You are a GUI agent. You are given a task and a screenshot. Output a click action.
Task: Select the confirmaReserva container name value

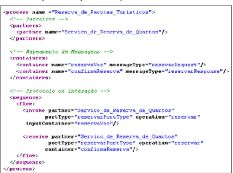click(x=95, y=71)
